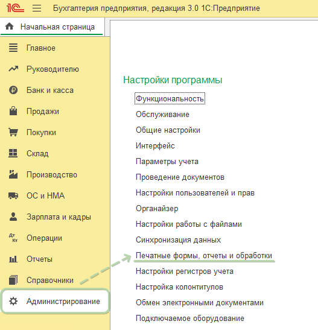Screen dimensions: 318x330
Task: Open the Обслуживание link
Action: pyautogui.click(x=162, y=114)
